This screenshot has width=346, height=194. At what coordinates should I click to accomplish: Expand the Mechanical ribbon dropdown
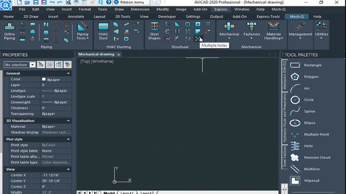(x=229, y=31)
